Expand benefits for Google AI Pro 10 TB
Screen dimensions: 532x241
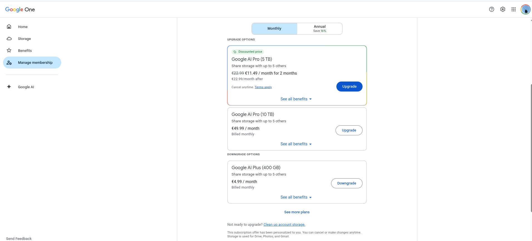[296, 144]
